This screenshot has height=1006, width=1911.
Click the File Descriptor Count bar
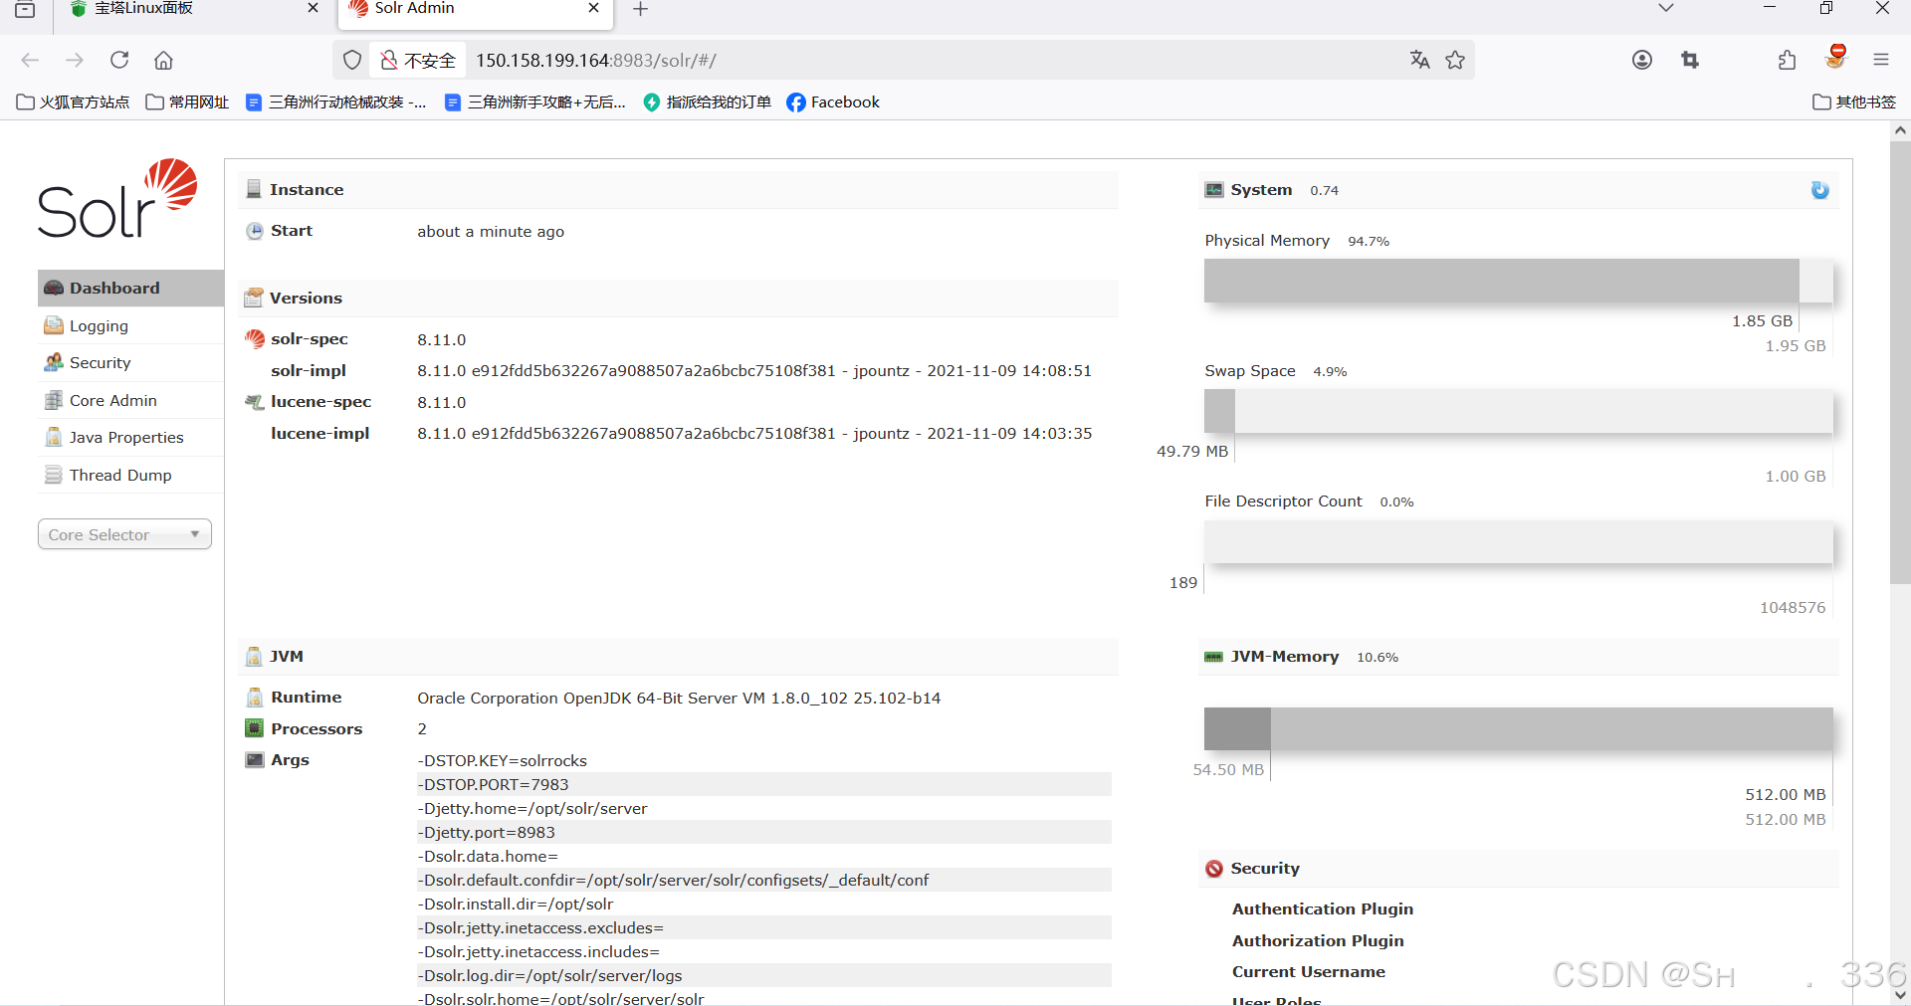tap(1518, 541)
